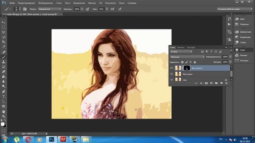Switch to the Контуры tab in the Layers panel

click(x=191, y=47)
